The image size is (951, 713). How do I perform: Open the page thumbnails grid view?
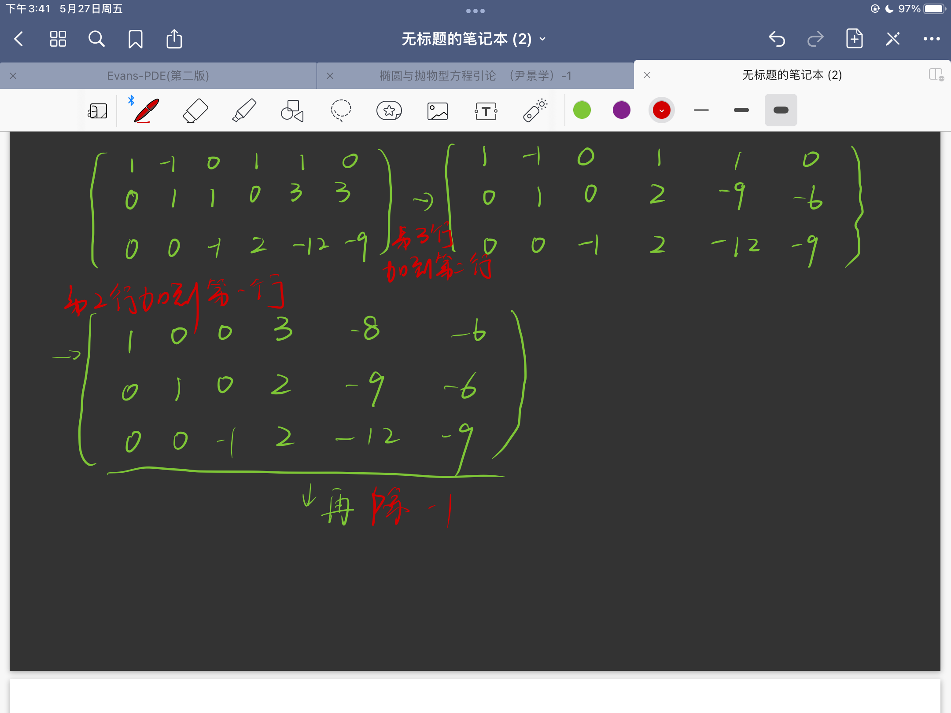[58, 39]
